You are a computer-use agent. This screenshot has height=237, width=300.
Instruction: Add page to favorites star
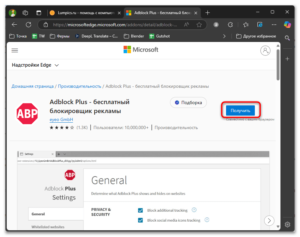click(199, 25)
